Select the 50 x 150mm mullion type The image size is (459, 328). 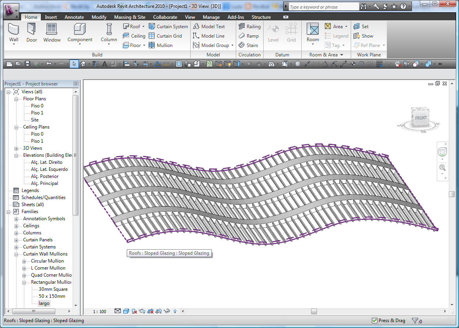pyautogui.click(x=52, y=296)
